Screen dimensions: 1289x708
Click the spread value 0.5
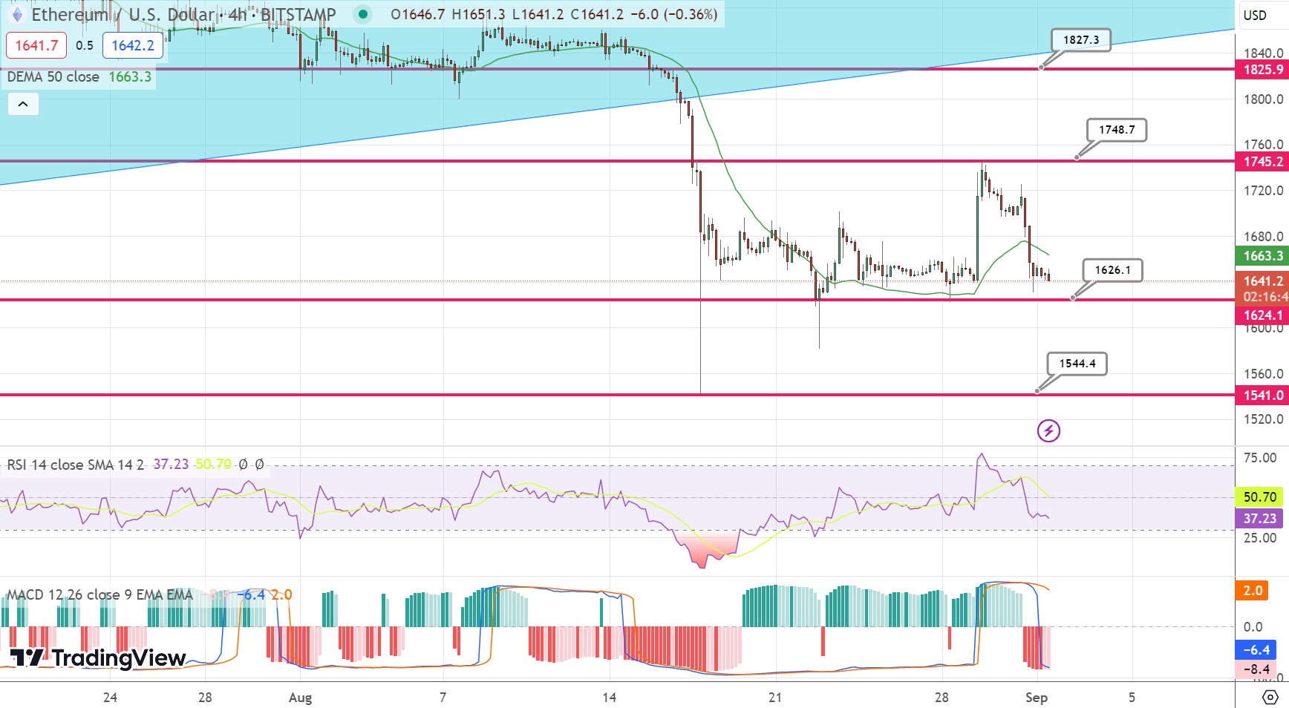[85, 45]
